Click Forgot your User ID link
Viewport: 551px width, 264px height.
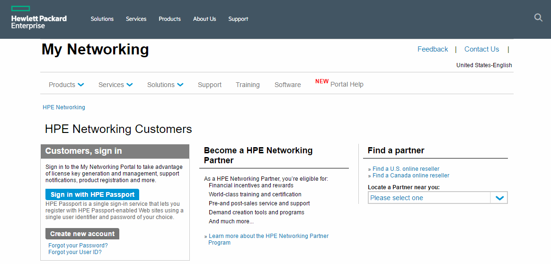click(x=75, y=252)
